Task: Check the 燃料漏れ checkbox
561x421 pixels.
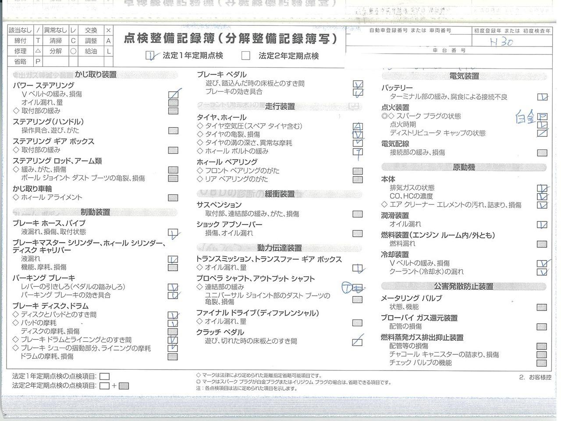Action: click(x=542, y=244)
